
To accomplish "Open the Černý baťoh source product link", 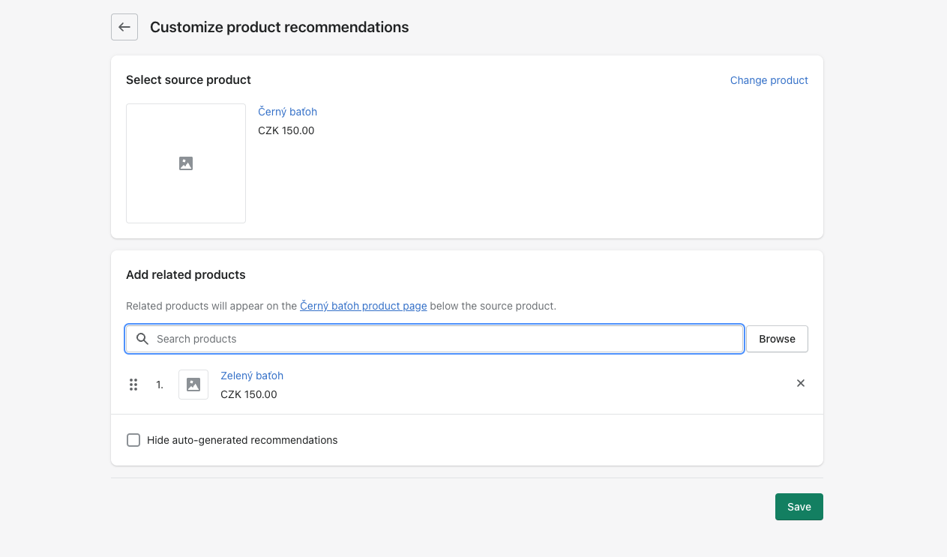I will pyautogui.click(x=287, y=112).
